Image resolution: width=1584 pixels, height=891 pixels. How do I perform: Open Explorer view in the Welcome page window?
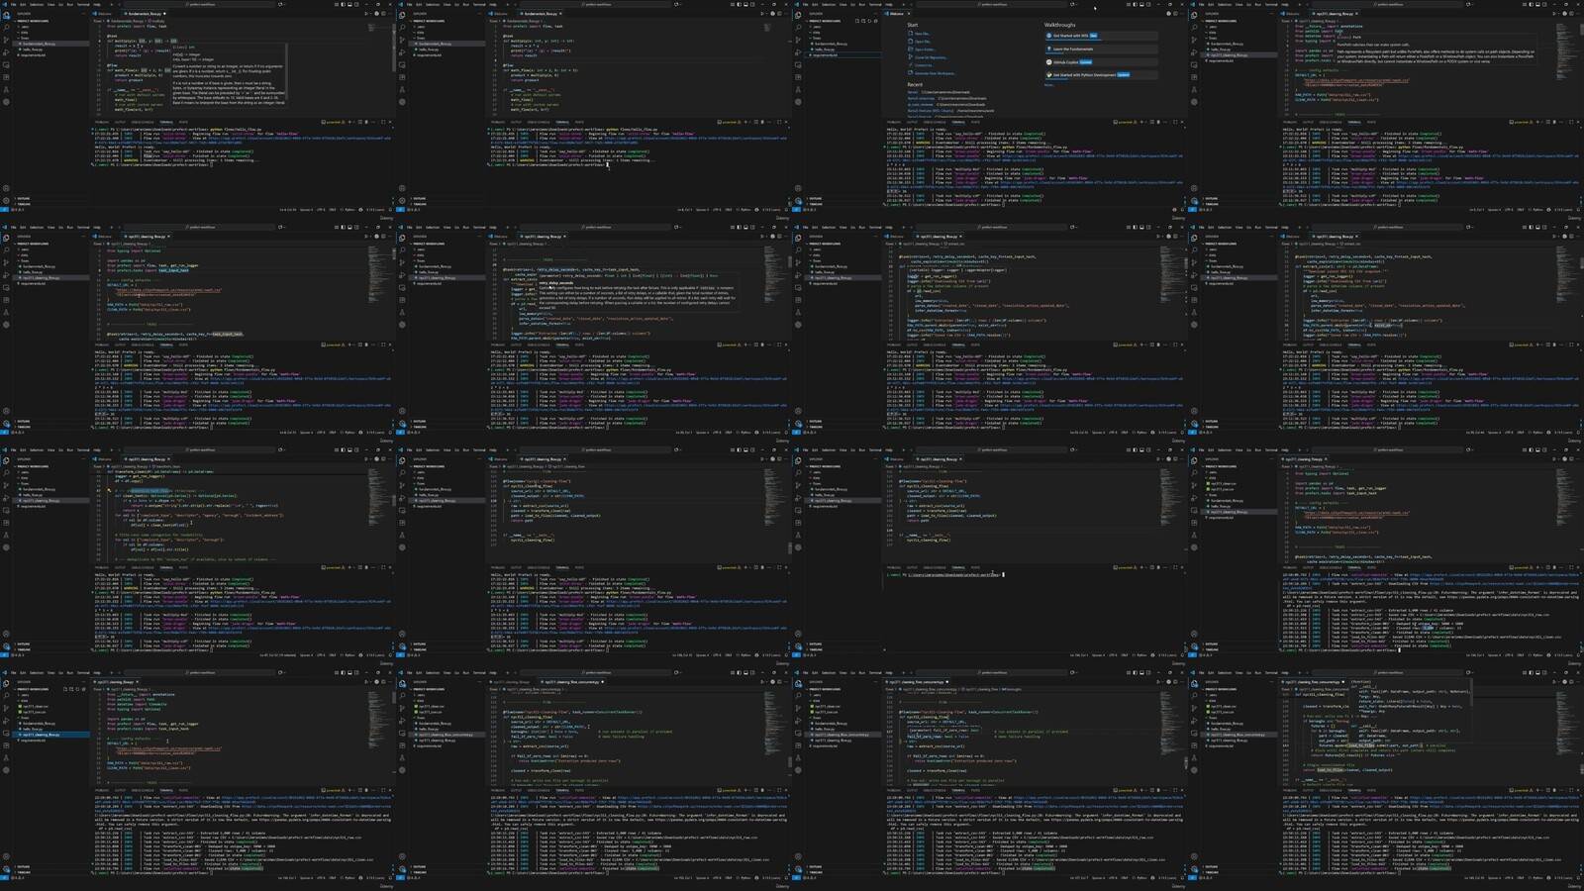click(798, 17)
